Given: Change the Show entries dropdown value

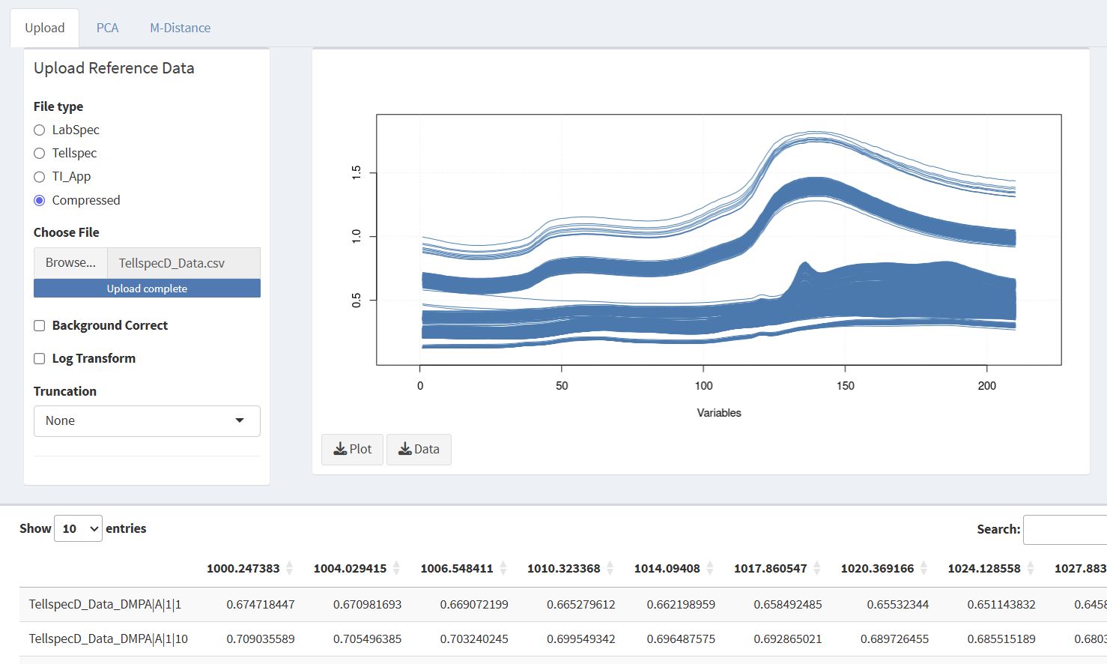Looking at the screenshot, I should (x=77, y=528).
